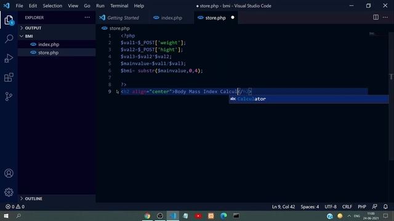The image size is (394, 221).
Task: Click the editor minimap preview
Action: point(372,33)
